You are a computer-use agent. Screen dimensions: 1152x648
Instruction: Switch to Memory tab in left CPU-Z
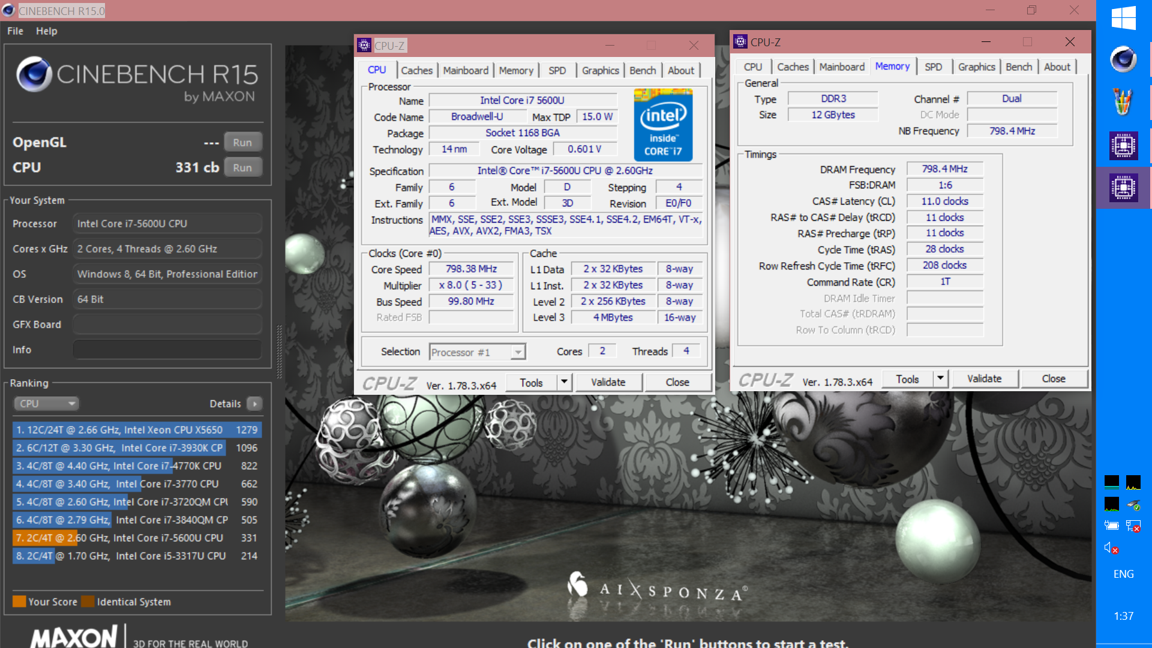click(516, 71)
